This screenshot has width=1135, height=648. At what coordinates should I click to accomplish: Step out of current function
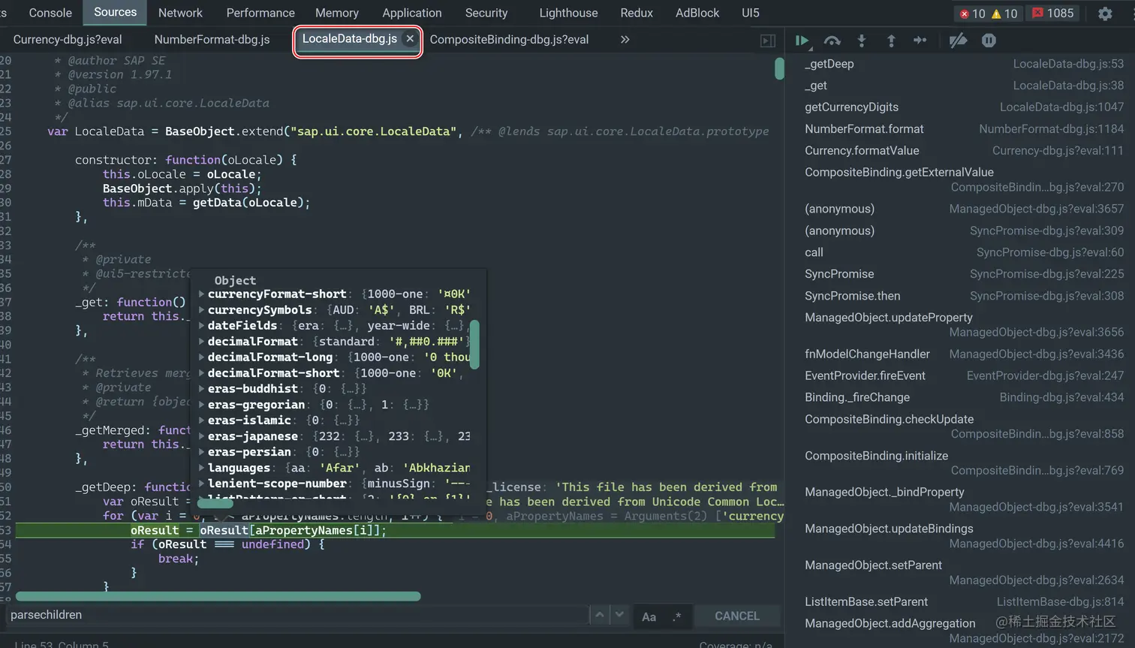891,41
